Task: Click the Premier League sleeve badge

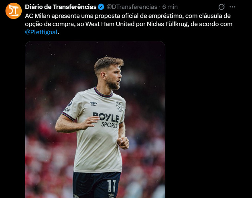Action: [x=70, y=103]
